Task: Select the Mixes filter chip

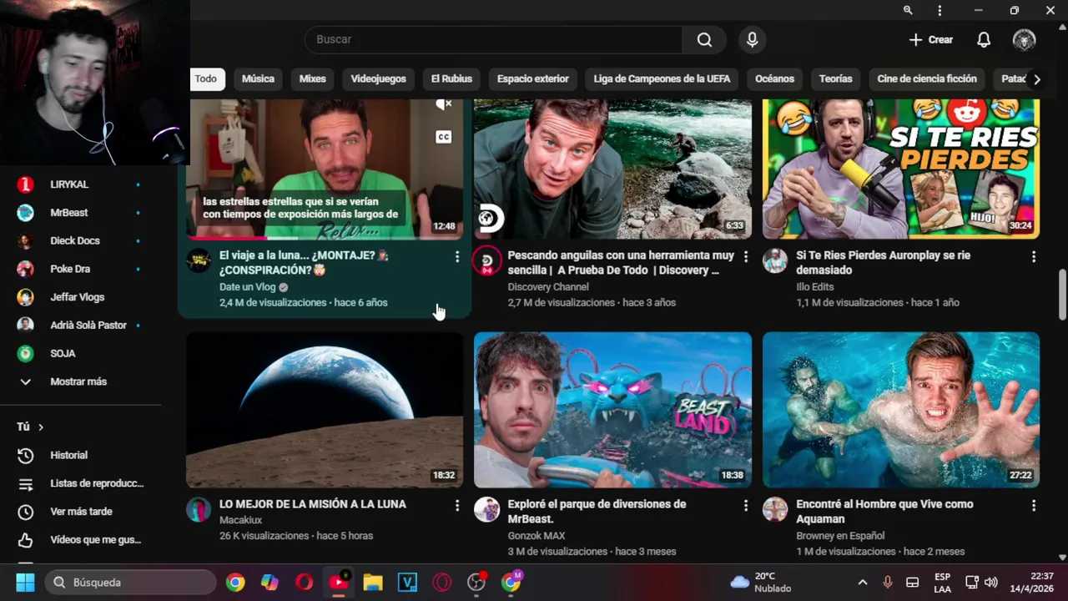Action: click(312, 78)
